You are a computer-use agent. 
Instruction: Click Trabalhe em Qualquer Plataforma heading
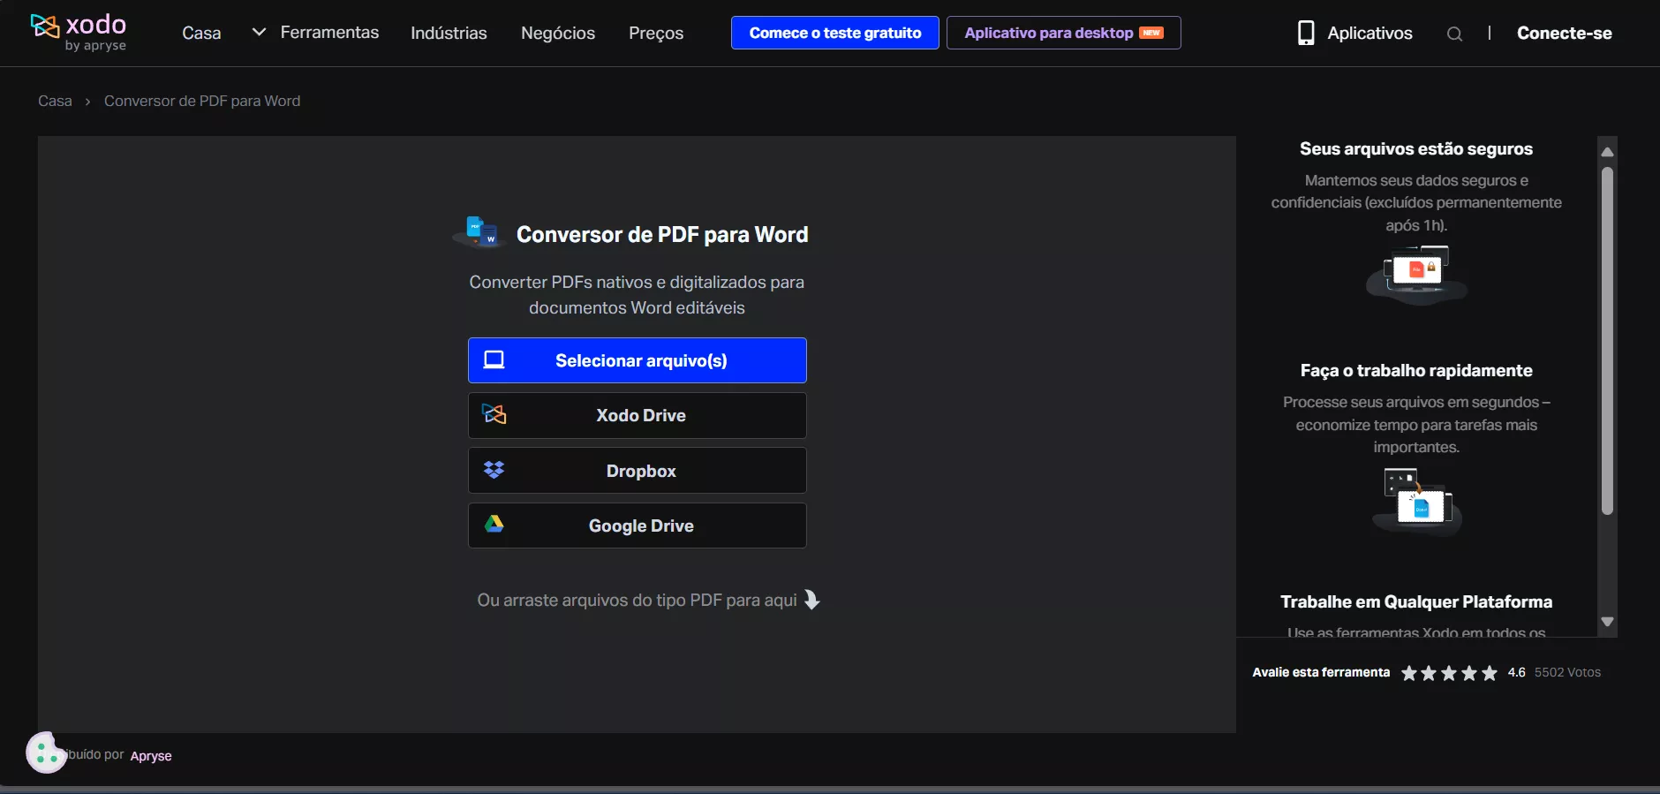pos(1416,601)
